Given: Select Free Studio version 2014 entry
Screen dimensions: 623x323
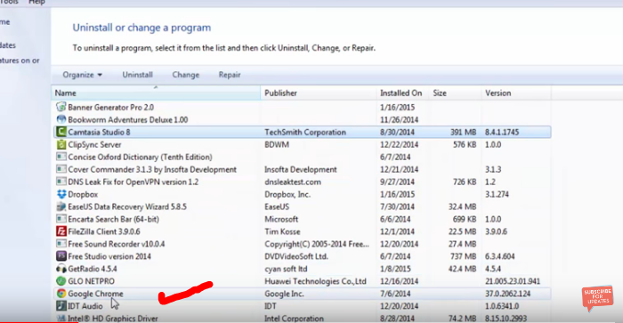Looking at the screenshot, I should pyautogui.click(x=109, y=256).
